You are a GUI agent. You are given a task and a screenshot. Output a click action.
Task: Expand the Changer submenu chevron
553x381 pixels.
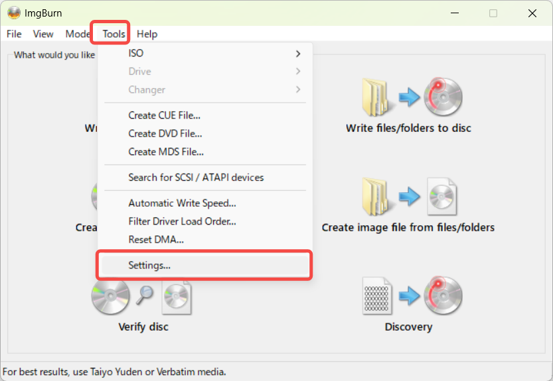click(x=298, y=89)
